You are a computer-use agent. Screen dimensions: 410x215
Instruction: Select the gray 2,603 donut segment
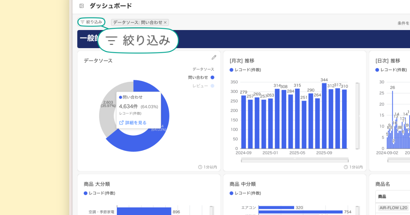pos(109,113)
